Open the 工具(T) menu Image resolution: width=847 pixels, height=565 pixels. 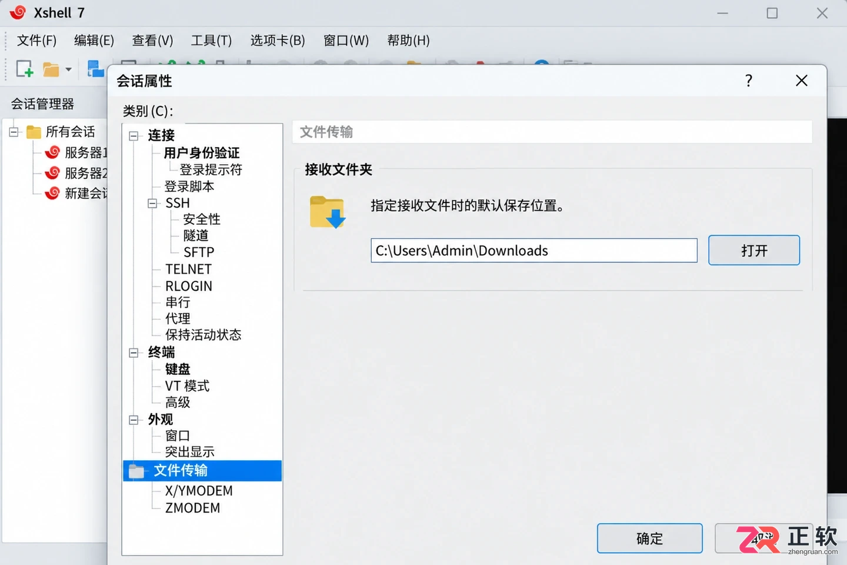[211, 41]
